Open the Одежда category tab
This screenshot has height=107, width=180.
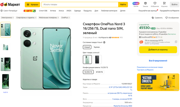click(x=77, y=11)
